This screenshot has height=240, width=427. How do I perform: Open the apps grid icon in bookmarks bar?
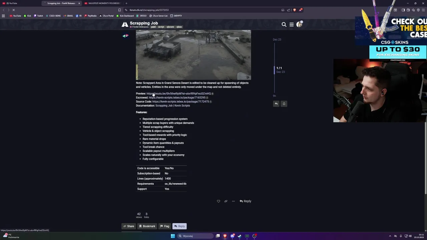(x=3, y=16)
